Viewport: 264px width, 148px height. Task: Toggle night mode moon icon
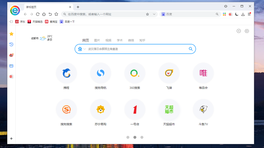coord(237,14)
